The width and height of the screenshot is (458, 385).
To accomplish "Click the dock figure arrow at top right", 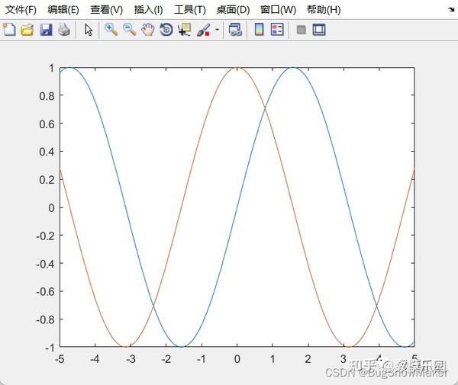I will click(451, 10).
